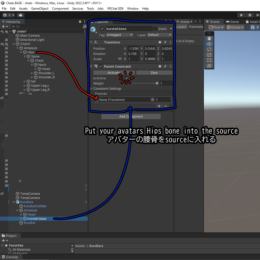Click the Hierarchy search field
Viewport: 260px width, 260px height.
pyautogui.click(x=47, y=27)
